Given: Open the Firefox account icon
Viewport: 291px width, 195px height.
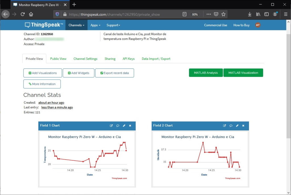Looking at the screenshot, I should (275, 14).
